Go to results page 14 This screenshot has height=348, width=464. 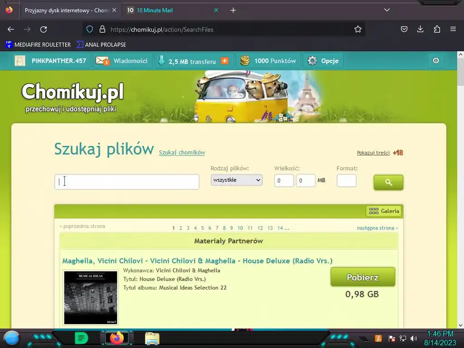pos(280,228)
